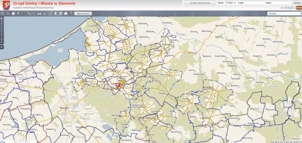Viewport: 302px width, 143px height.
Task: Click Zgłoś problem button
Action: [x=83, y=14]
